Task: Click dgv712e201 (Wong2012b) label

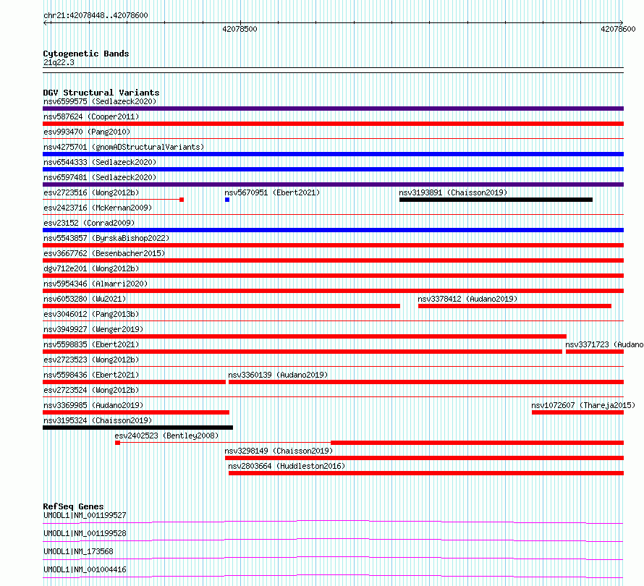Action: point(91,268)
